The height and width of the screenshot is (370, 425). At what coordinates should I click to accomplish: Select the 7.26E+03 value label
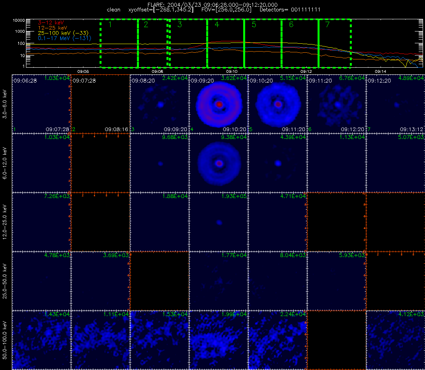coord(57,196)
